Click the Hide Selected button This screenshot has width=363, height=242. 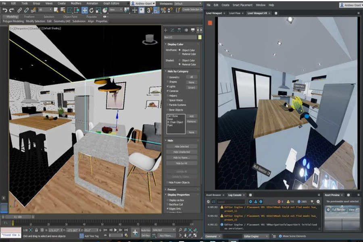(182, 146)
